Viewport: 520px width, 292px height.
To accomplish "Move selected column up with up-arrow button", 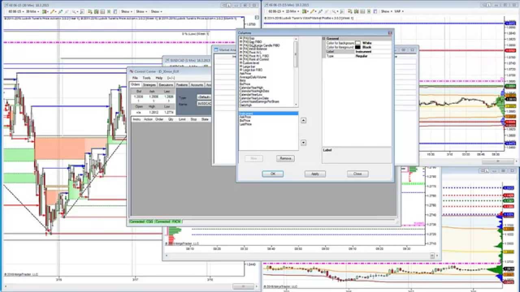I will point(303,120).
